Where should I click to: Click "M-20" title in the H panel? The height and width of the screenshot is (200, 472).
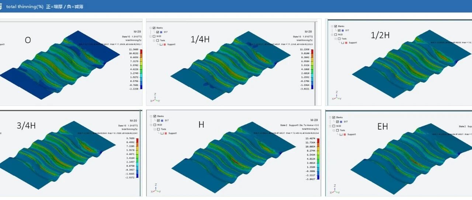[314, 120]
